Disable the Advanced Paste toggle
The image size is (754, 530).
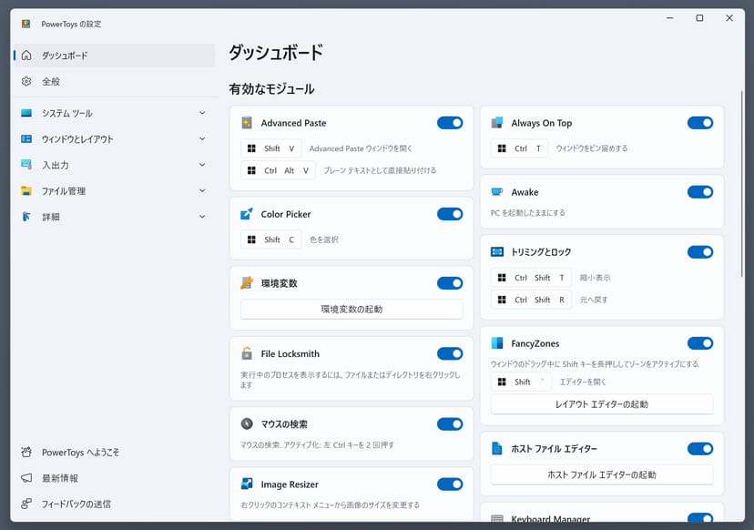[x=450, y=123]
